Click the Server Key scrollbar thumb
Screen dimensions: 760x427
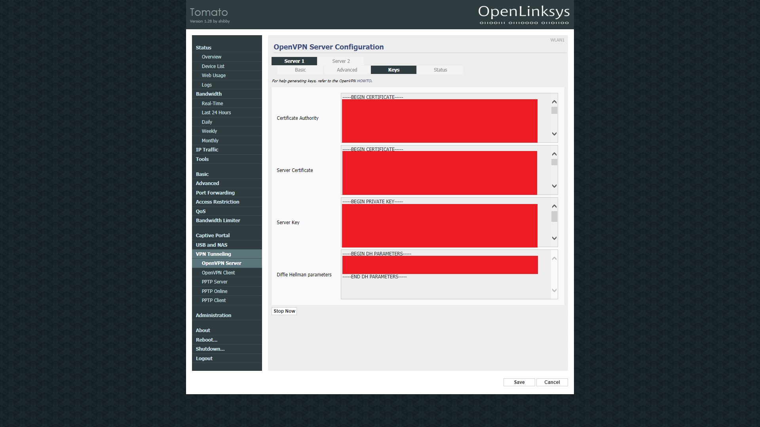click(x=554, y=217)
